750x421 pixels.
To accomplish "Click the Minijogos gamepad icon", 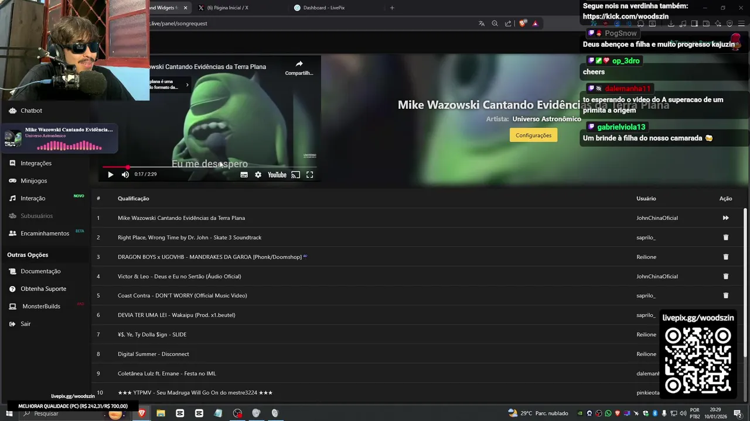I will [12, 181].
